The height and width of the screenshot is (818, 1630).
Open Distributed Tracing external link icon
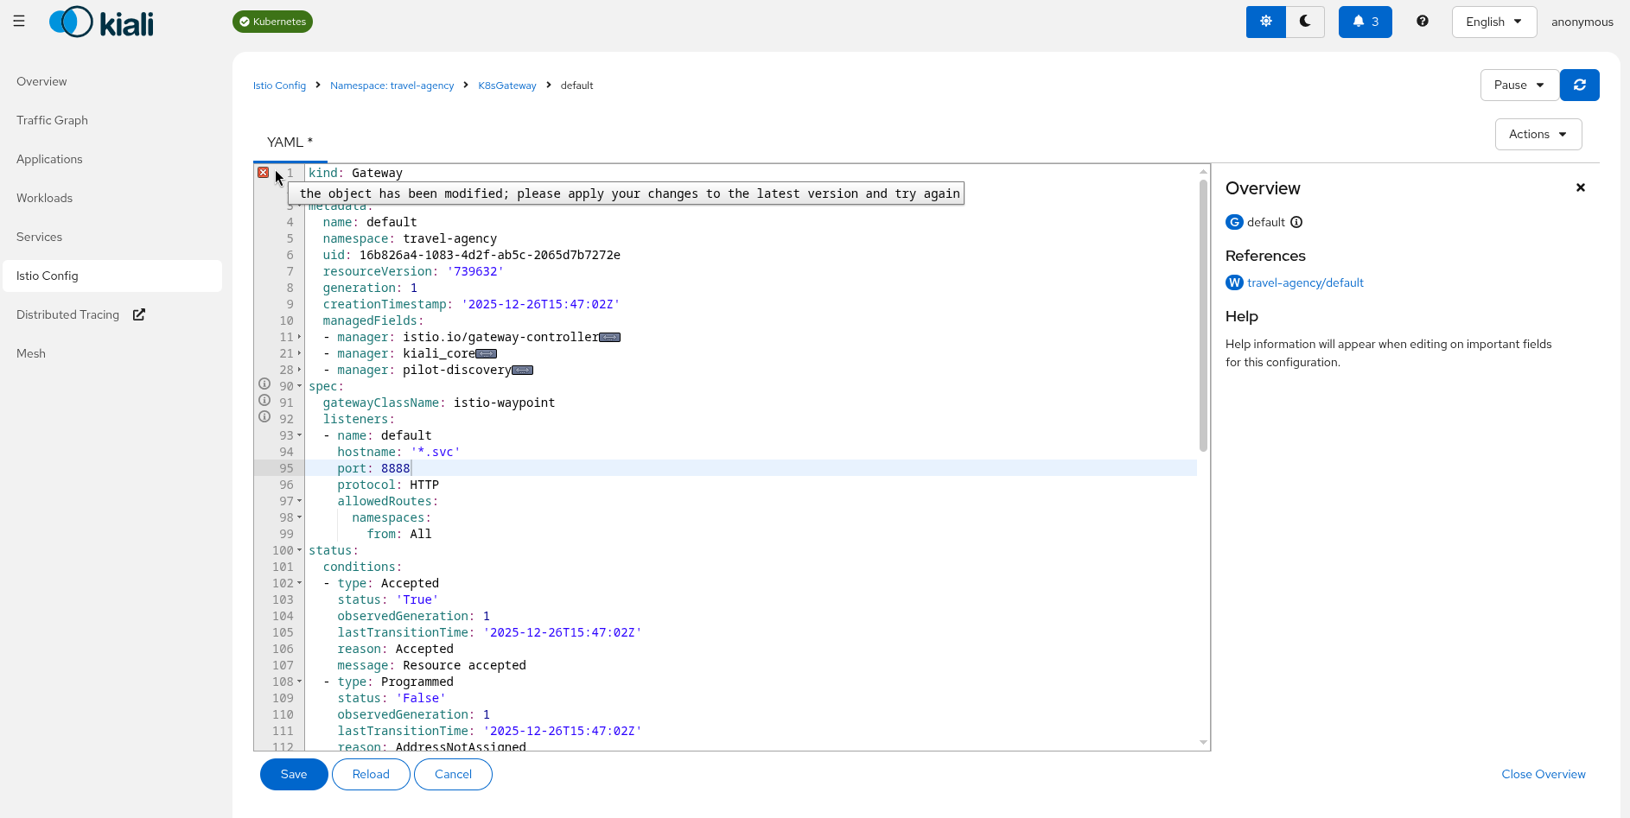pos(139,314)
